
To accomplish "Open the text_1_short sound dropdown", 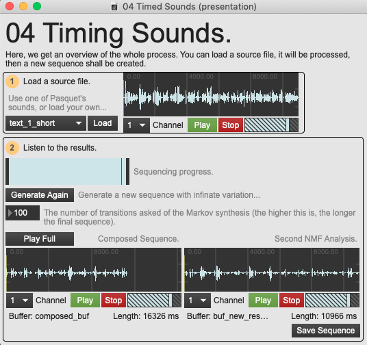I will pyautogui.click(x=46, y=123).
